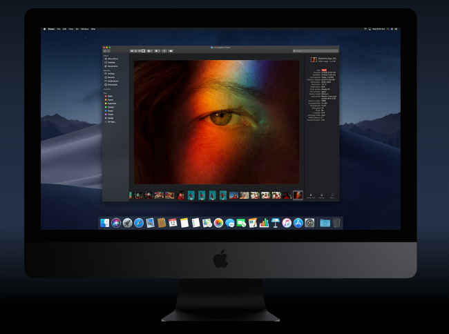449x334 pixels.
Task: Click the file icon in the preview pane header
Action: [314, 59]
